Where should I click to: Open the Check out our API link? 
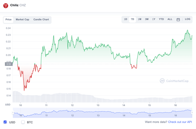(180, 122)
